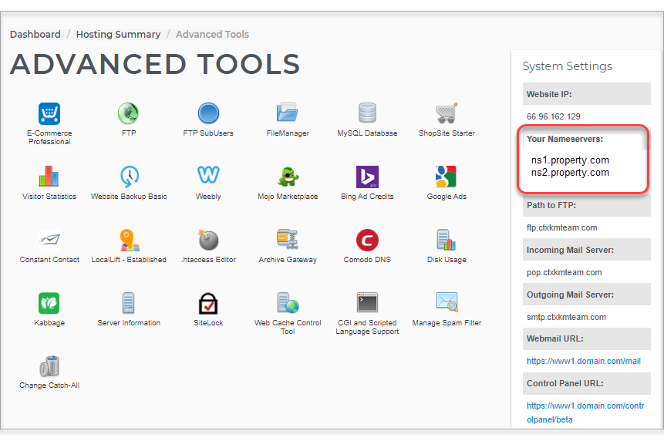Click the ADVANCED TOOLS page title

pyautogui.click(x=155, y=64)
